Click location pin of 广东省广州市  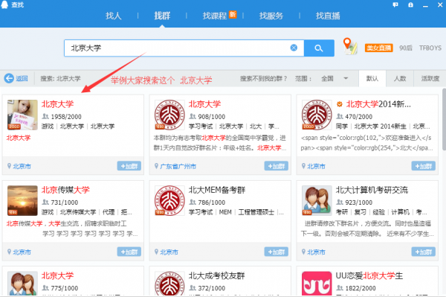(156, 166)
